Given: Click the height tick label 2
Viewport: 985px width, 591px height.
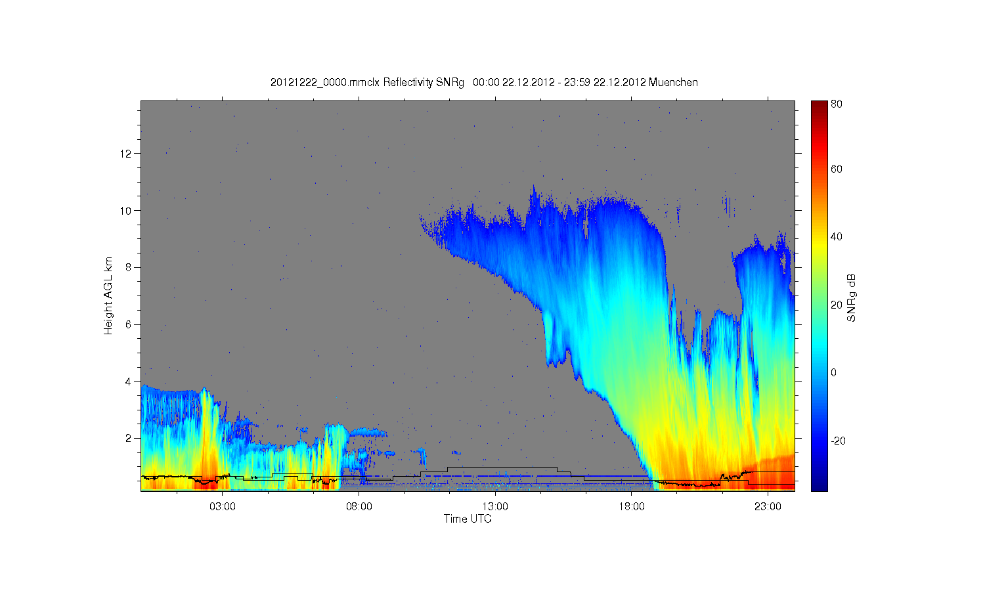Looking at the screenshot, I should [x=129, y=438].
